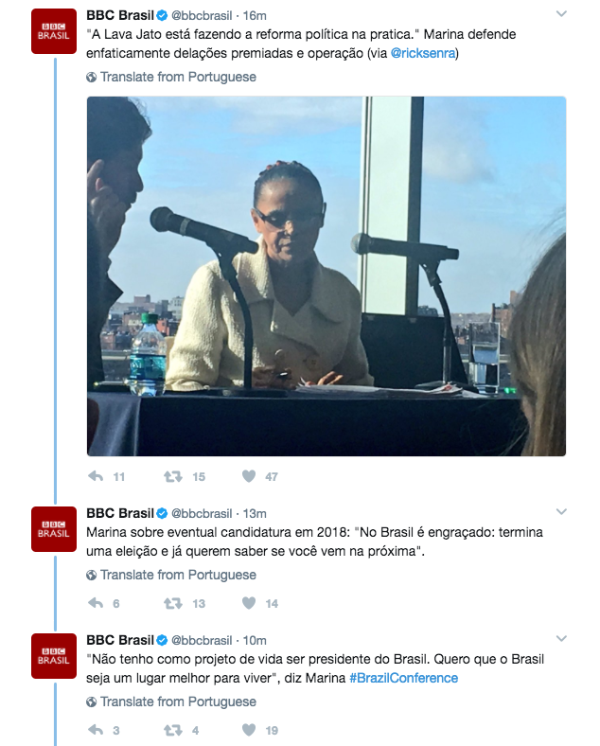
Task: Open the photo of Marina at microphones
Action: (x=326, y=275)
